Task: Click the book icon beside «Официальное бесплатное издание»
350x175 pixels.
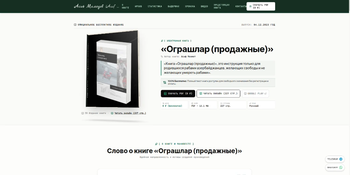Action: 75,25
